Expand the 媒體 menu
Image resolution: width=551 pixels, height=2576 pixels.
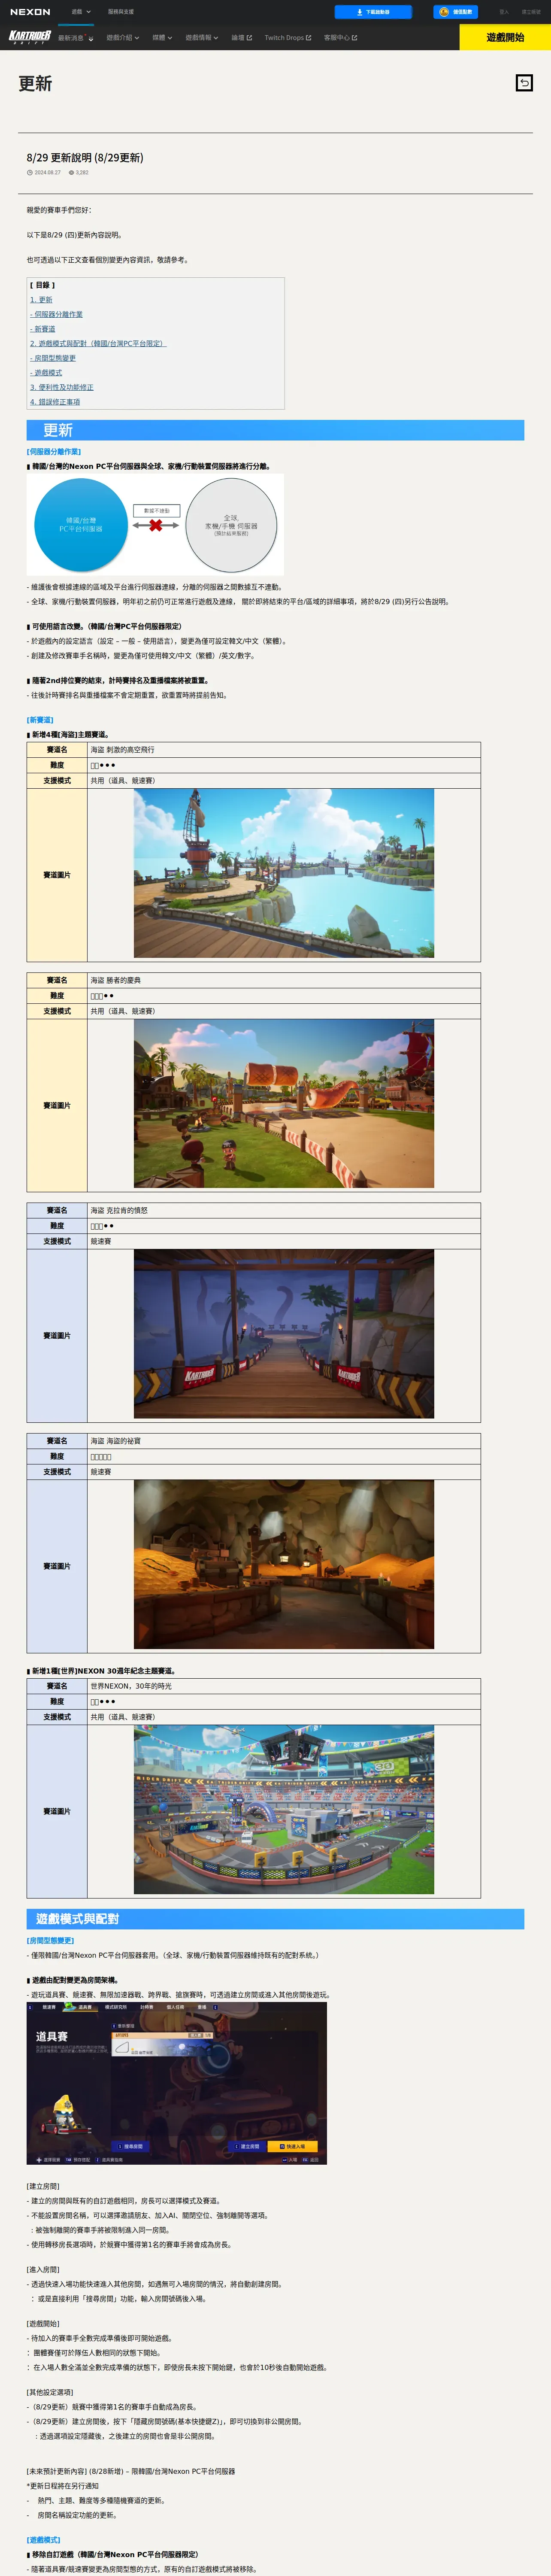tap(162, 38)
